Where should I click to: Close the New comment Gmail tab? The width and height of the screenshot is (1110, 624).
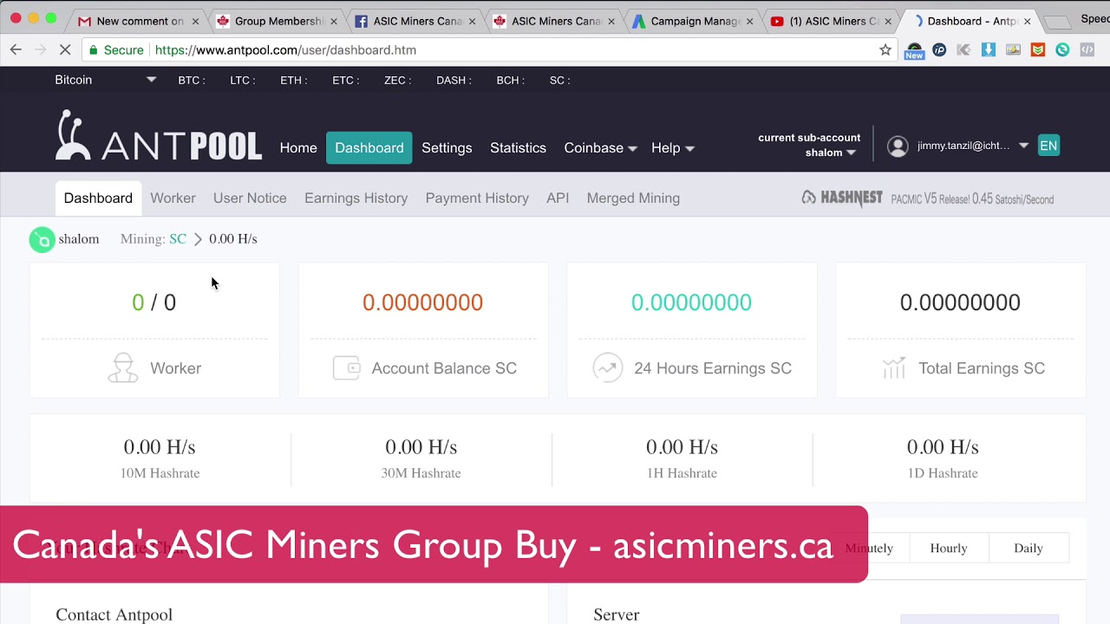(x=195, y=21)
